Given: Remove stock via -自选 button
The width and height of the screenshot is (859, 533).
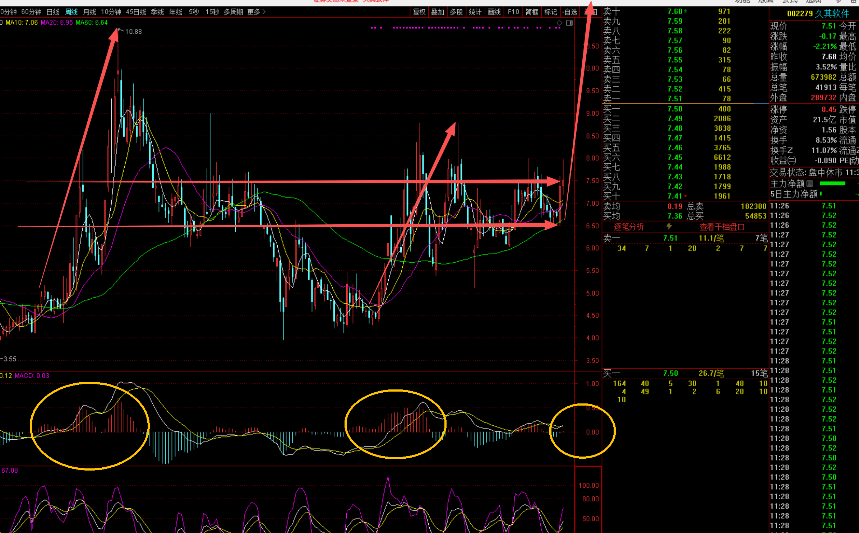Looking at the screenshot, I should click(x=570, y=12).
